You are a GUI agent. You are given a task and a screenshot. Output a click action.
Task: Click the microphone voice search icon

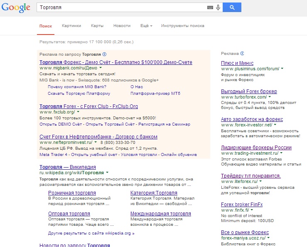[218, 7]
